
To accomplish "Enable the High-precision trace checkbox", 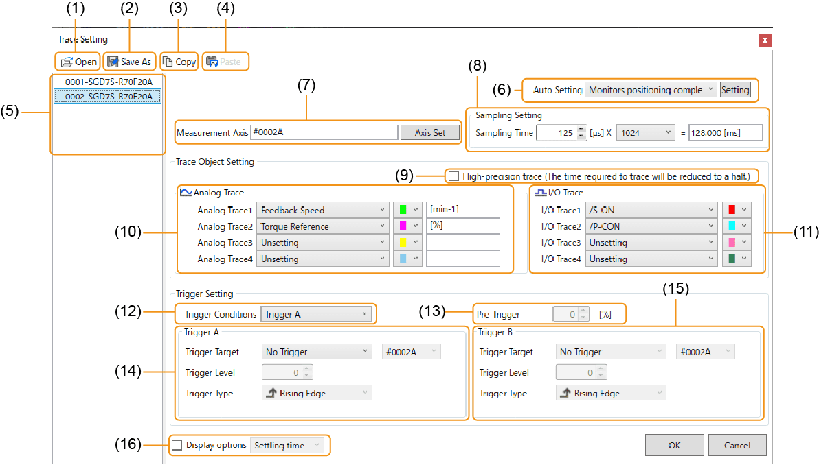I will 453,176.
